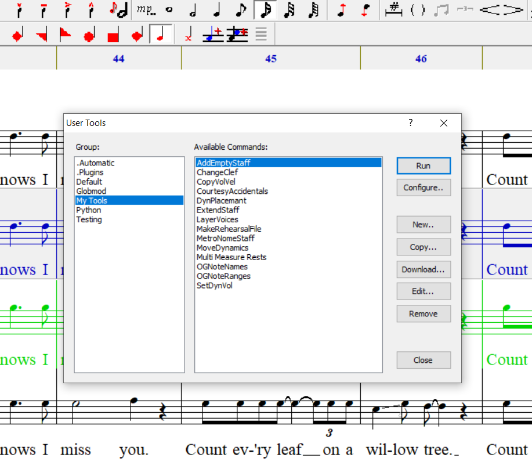The height and width of the screenshot is (472, 532).
Task: Click the red stem-up note icon
Action: point(342,10)
